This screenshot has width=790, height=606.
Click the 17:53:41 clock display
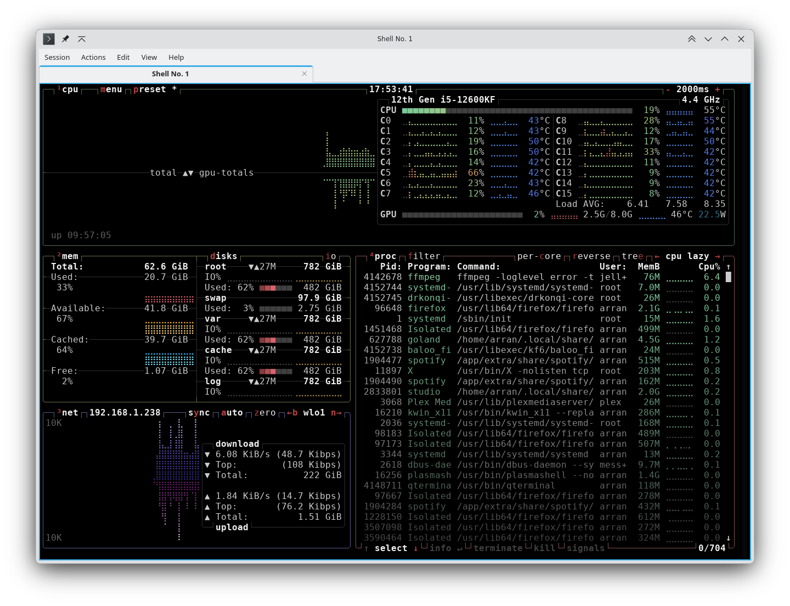pyautogui.click(x=391, y=89)
